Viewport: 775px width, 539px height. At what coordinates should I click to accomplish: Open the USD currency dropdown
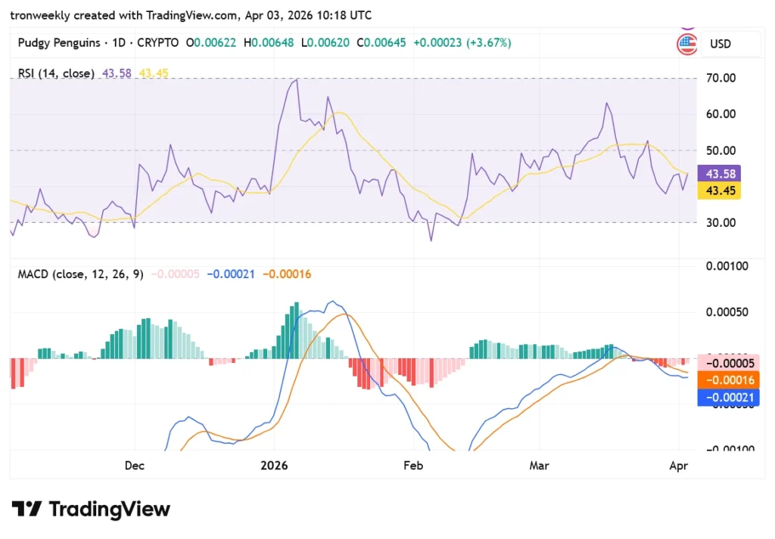[721, 44]
